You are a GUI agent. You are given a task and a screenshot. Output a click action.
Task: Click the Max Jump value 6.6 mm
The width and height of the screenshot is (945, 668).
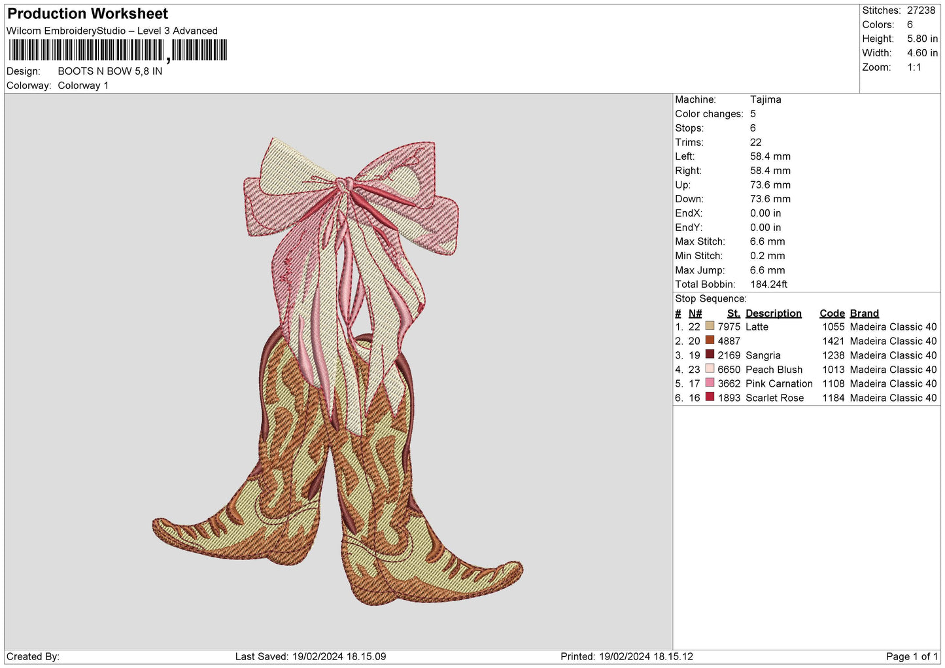pos(767,270)
